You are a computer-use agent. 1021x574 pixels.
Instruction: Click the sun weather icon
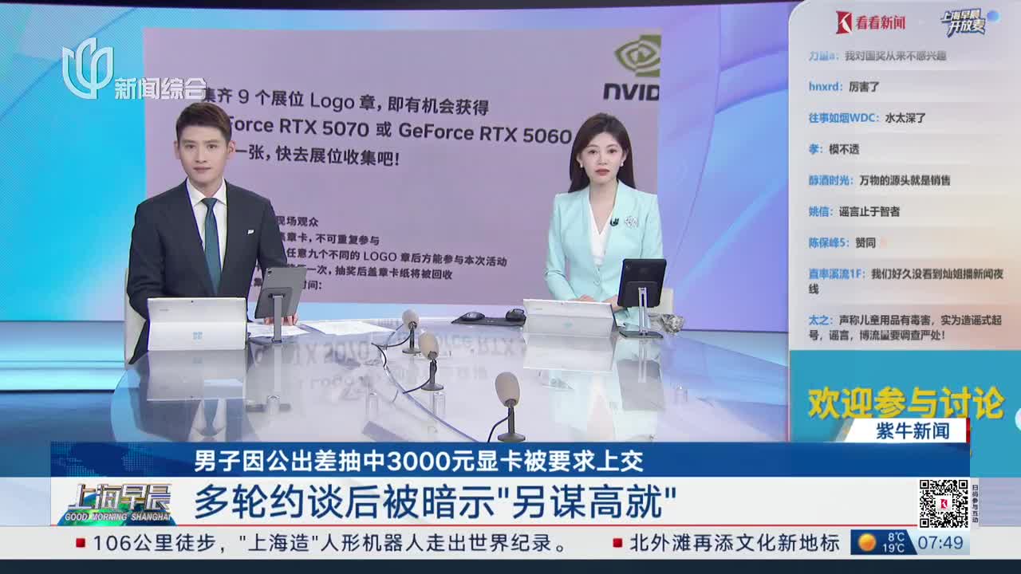[x=867, y=543]
